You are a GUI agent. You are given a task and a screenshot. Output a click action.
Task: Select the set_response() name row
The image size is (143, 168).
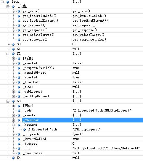(x=35, y=40)
